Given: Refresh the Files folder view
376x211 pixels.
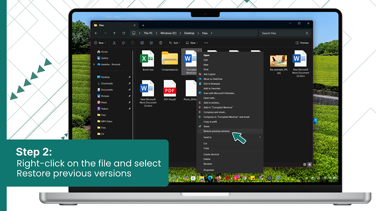Looking at the screenshot, I should click(x=124, y=33).
